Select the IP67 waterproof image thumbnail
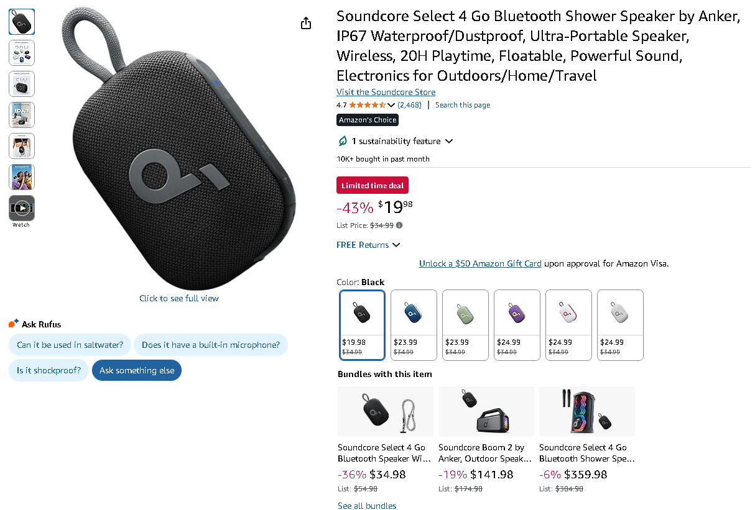The height and width of the screenshot is (510, 755). point(22,115)
